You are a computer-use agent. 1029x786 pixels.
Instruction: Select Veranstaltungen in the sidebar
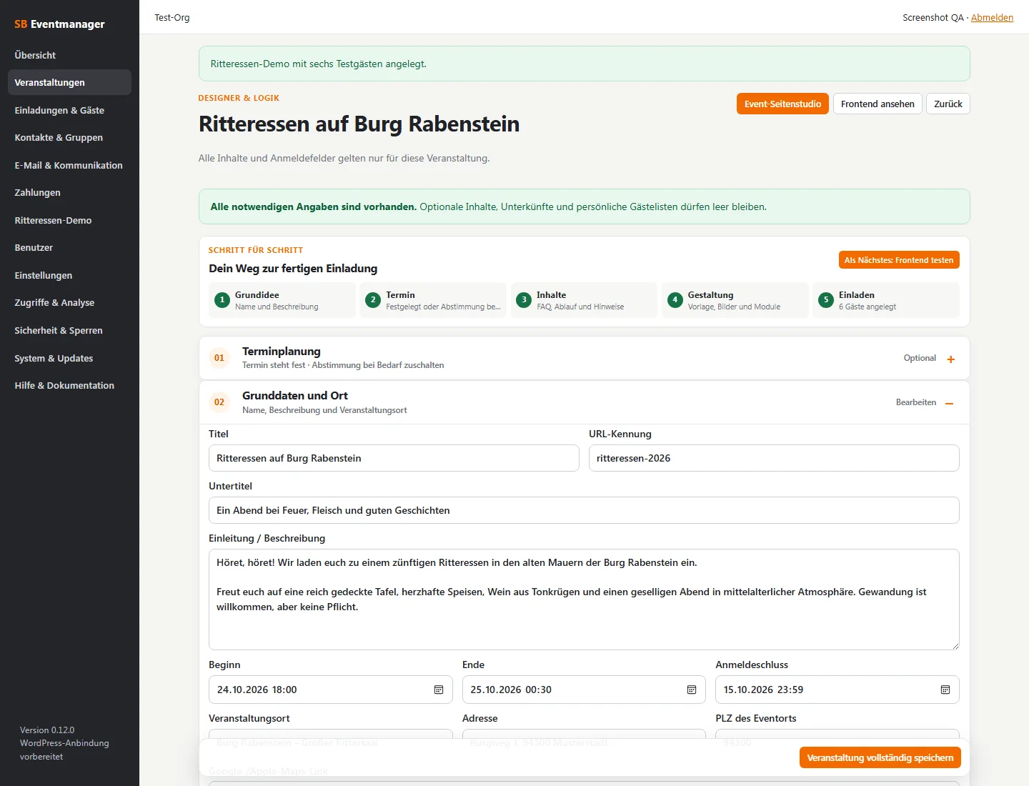[x=69, y=82]
